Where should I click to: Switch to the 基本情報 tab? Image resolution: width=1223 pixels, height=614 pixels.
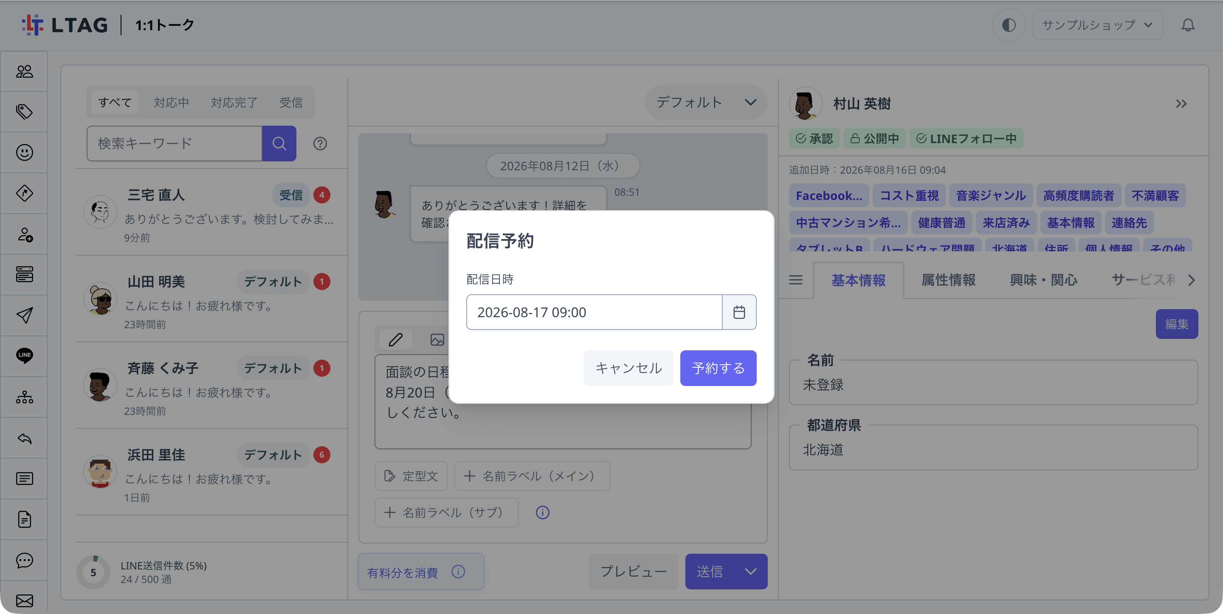pos(858,280)
